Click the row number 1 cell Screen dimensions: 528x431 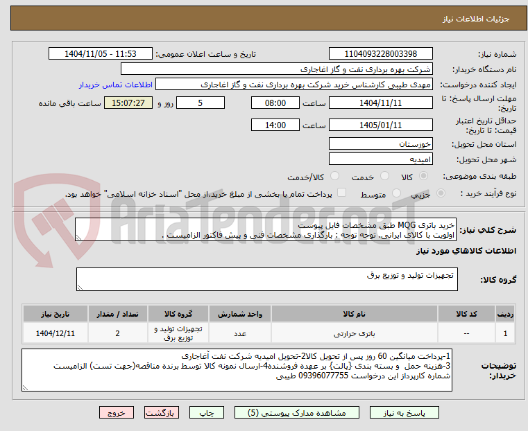click(505, 333)
